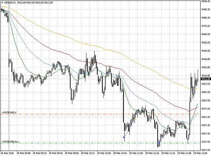Click the 26 Feb 2016 date label
The image size is (211, 156).
coord(7,153)
